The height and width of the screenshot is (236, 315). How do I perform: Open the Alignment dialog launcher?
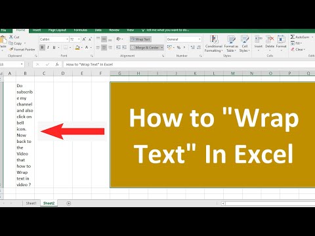click(163, 56)
